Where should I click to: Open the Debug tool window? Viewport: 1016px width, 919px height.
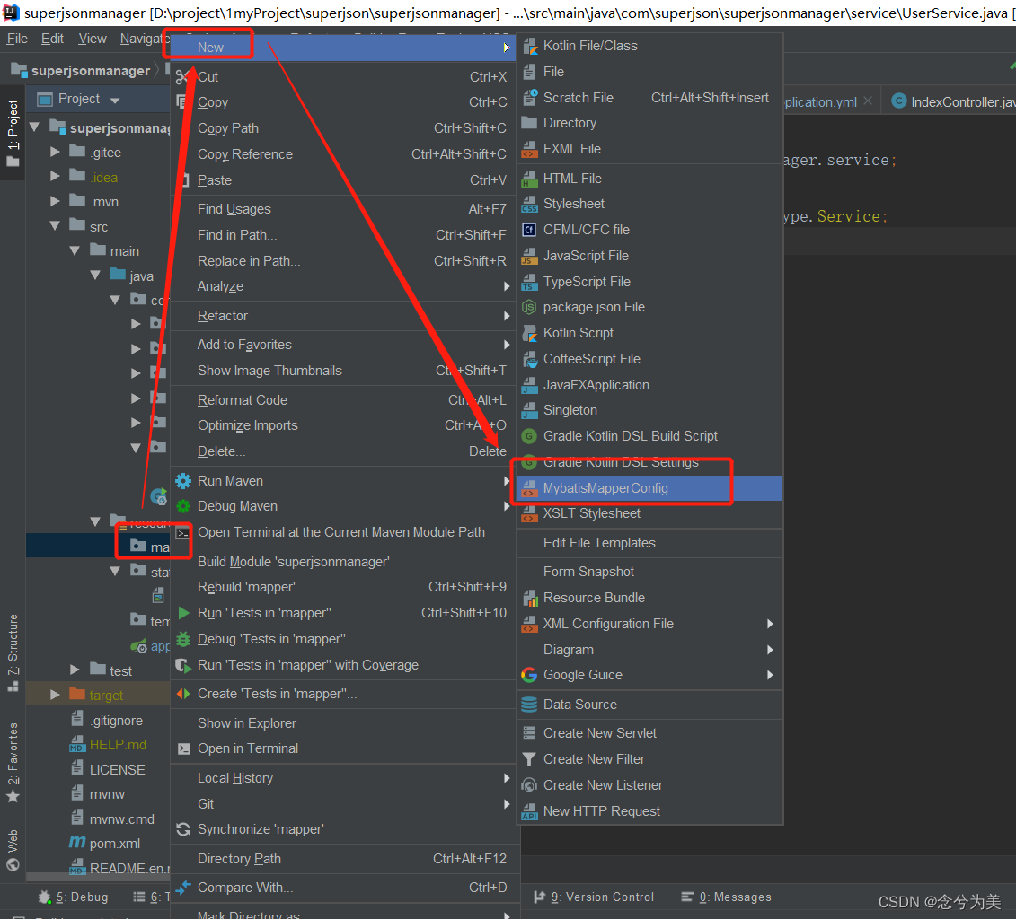pos(74,897)
